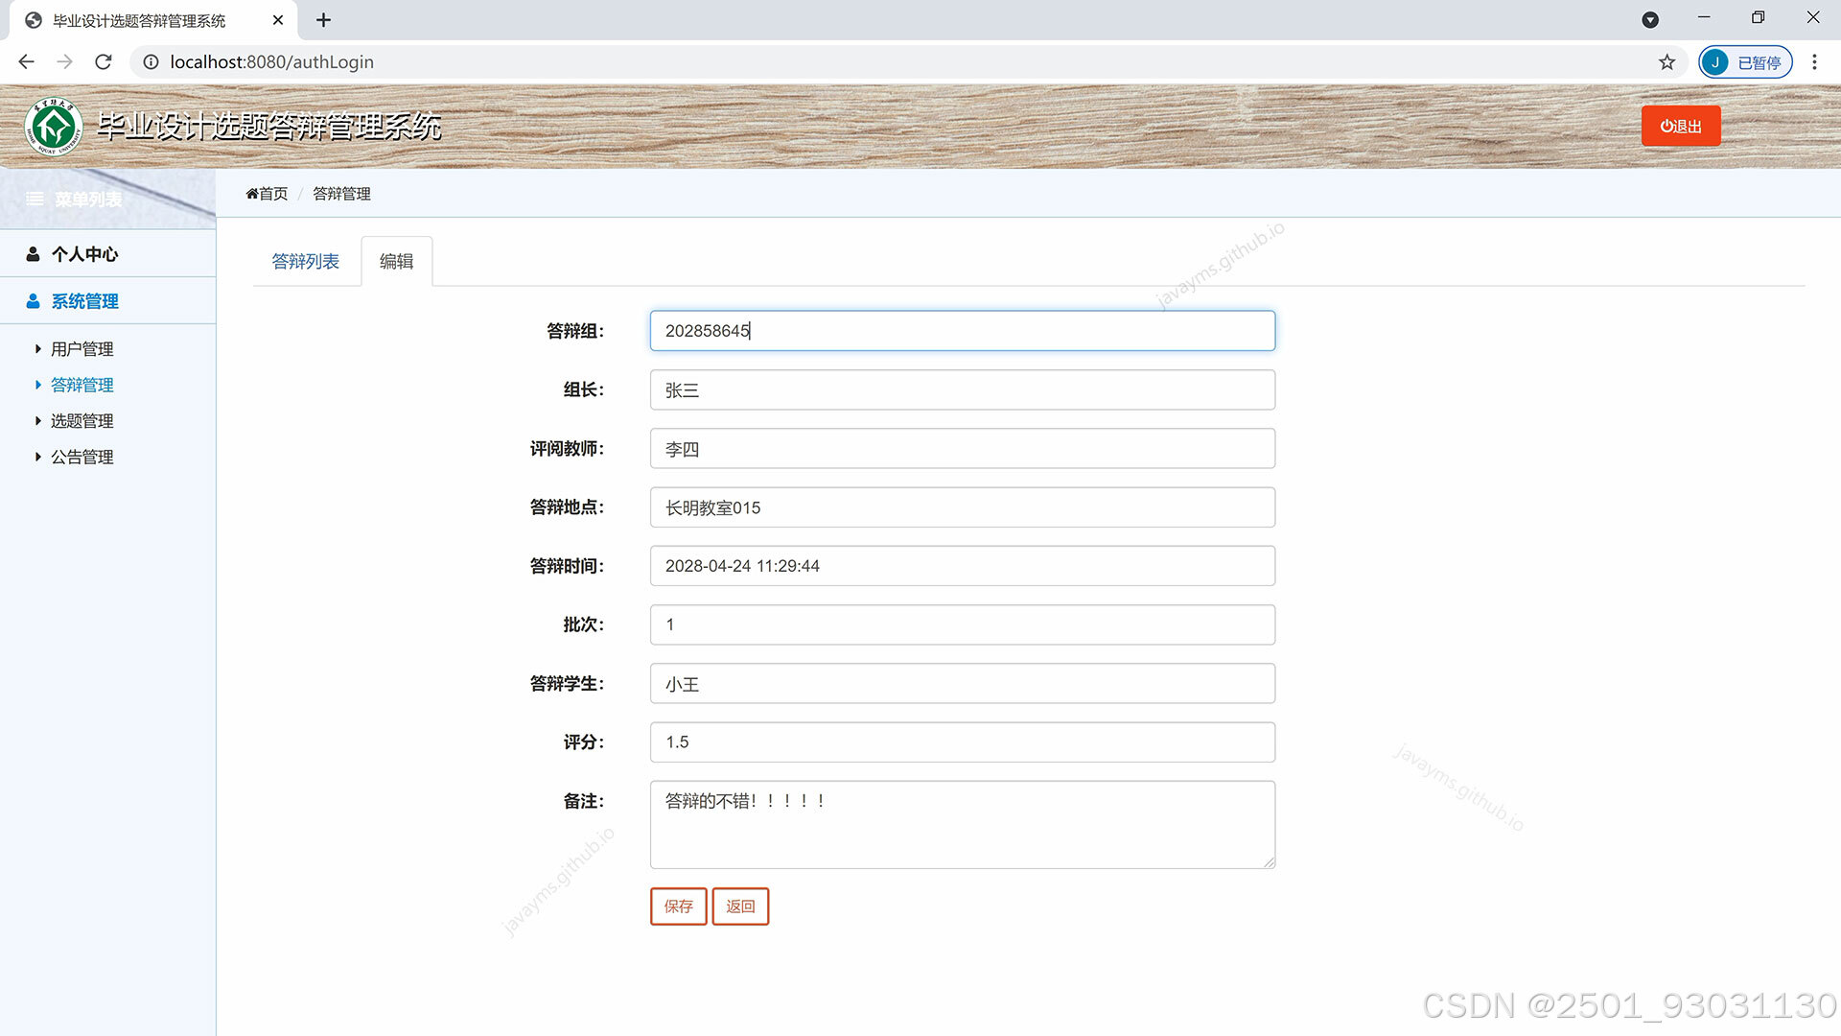Click the browser back arrow
Screen dimensions: 1841x1036
pyautogui.click(x=26, y=62)
